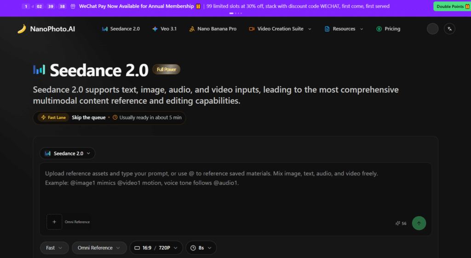471x258 pixels.
Task: Click the Fast Lane badge
Action: point(53,118)
